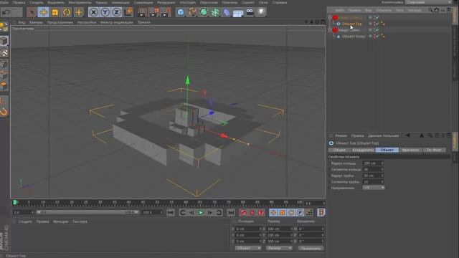Toggle the Z axis lock
The width and height of the screenshot is (459, 258).
116,12
